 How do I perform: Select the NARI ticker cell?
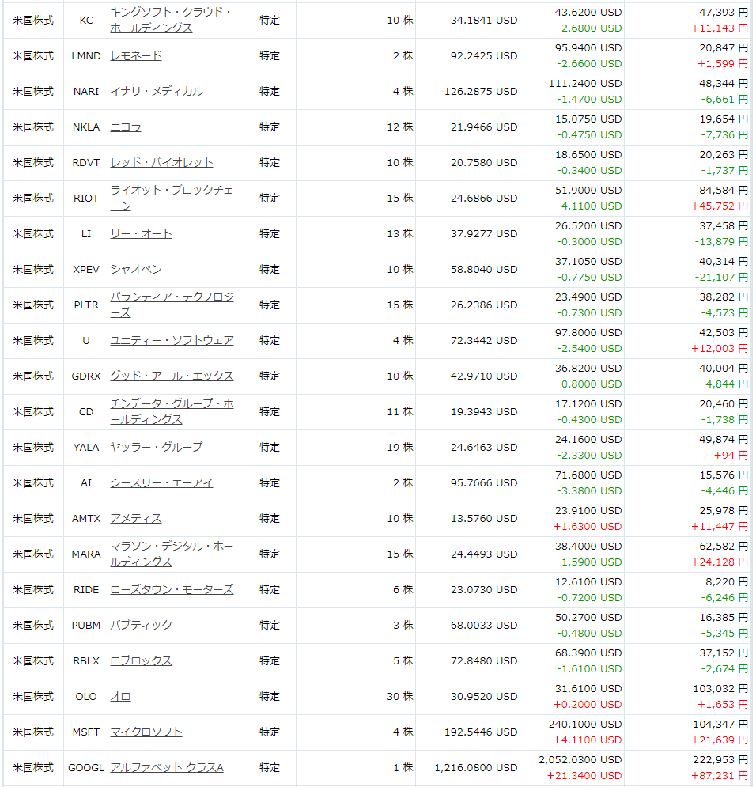(x=86, y=92)
